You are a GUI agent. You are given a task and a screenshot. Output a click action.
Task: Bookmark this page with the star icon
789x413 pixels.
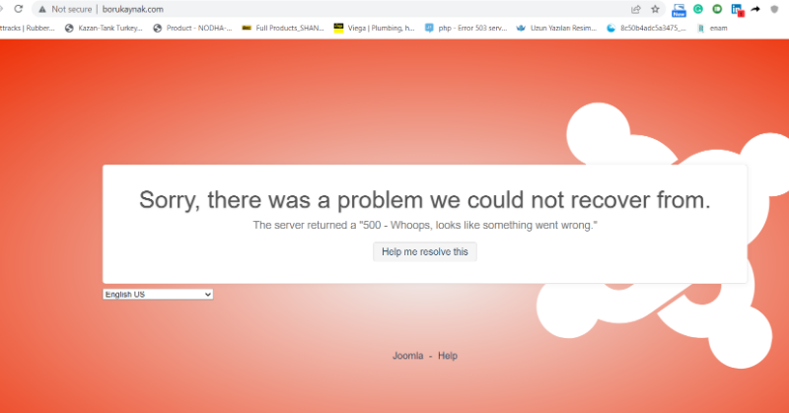(x=655, y=9)
